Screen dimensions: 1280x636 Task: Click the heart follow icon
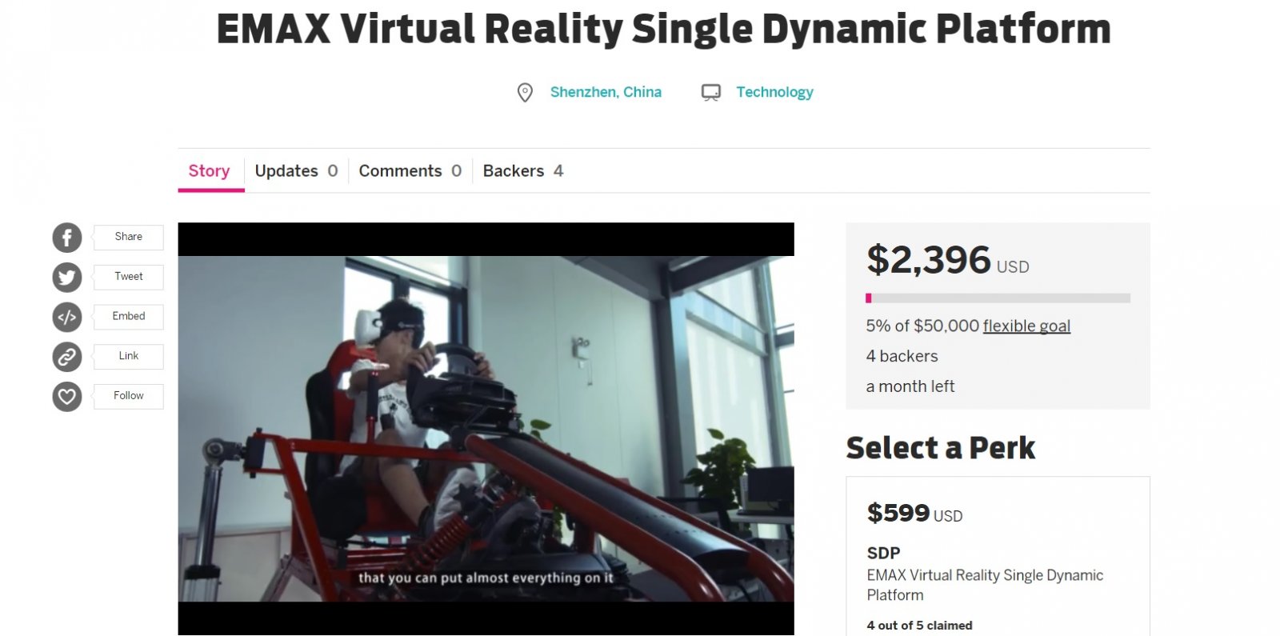click(x=67, y=397)
